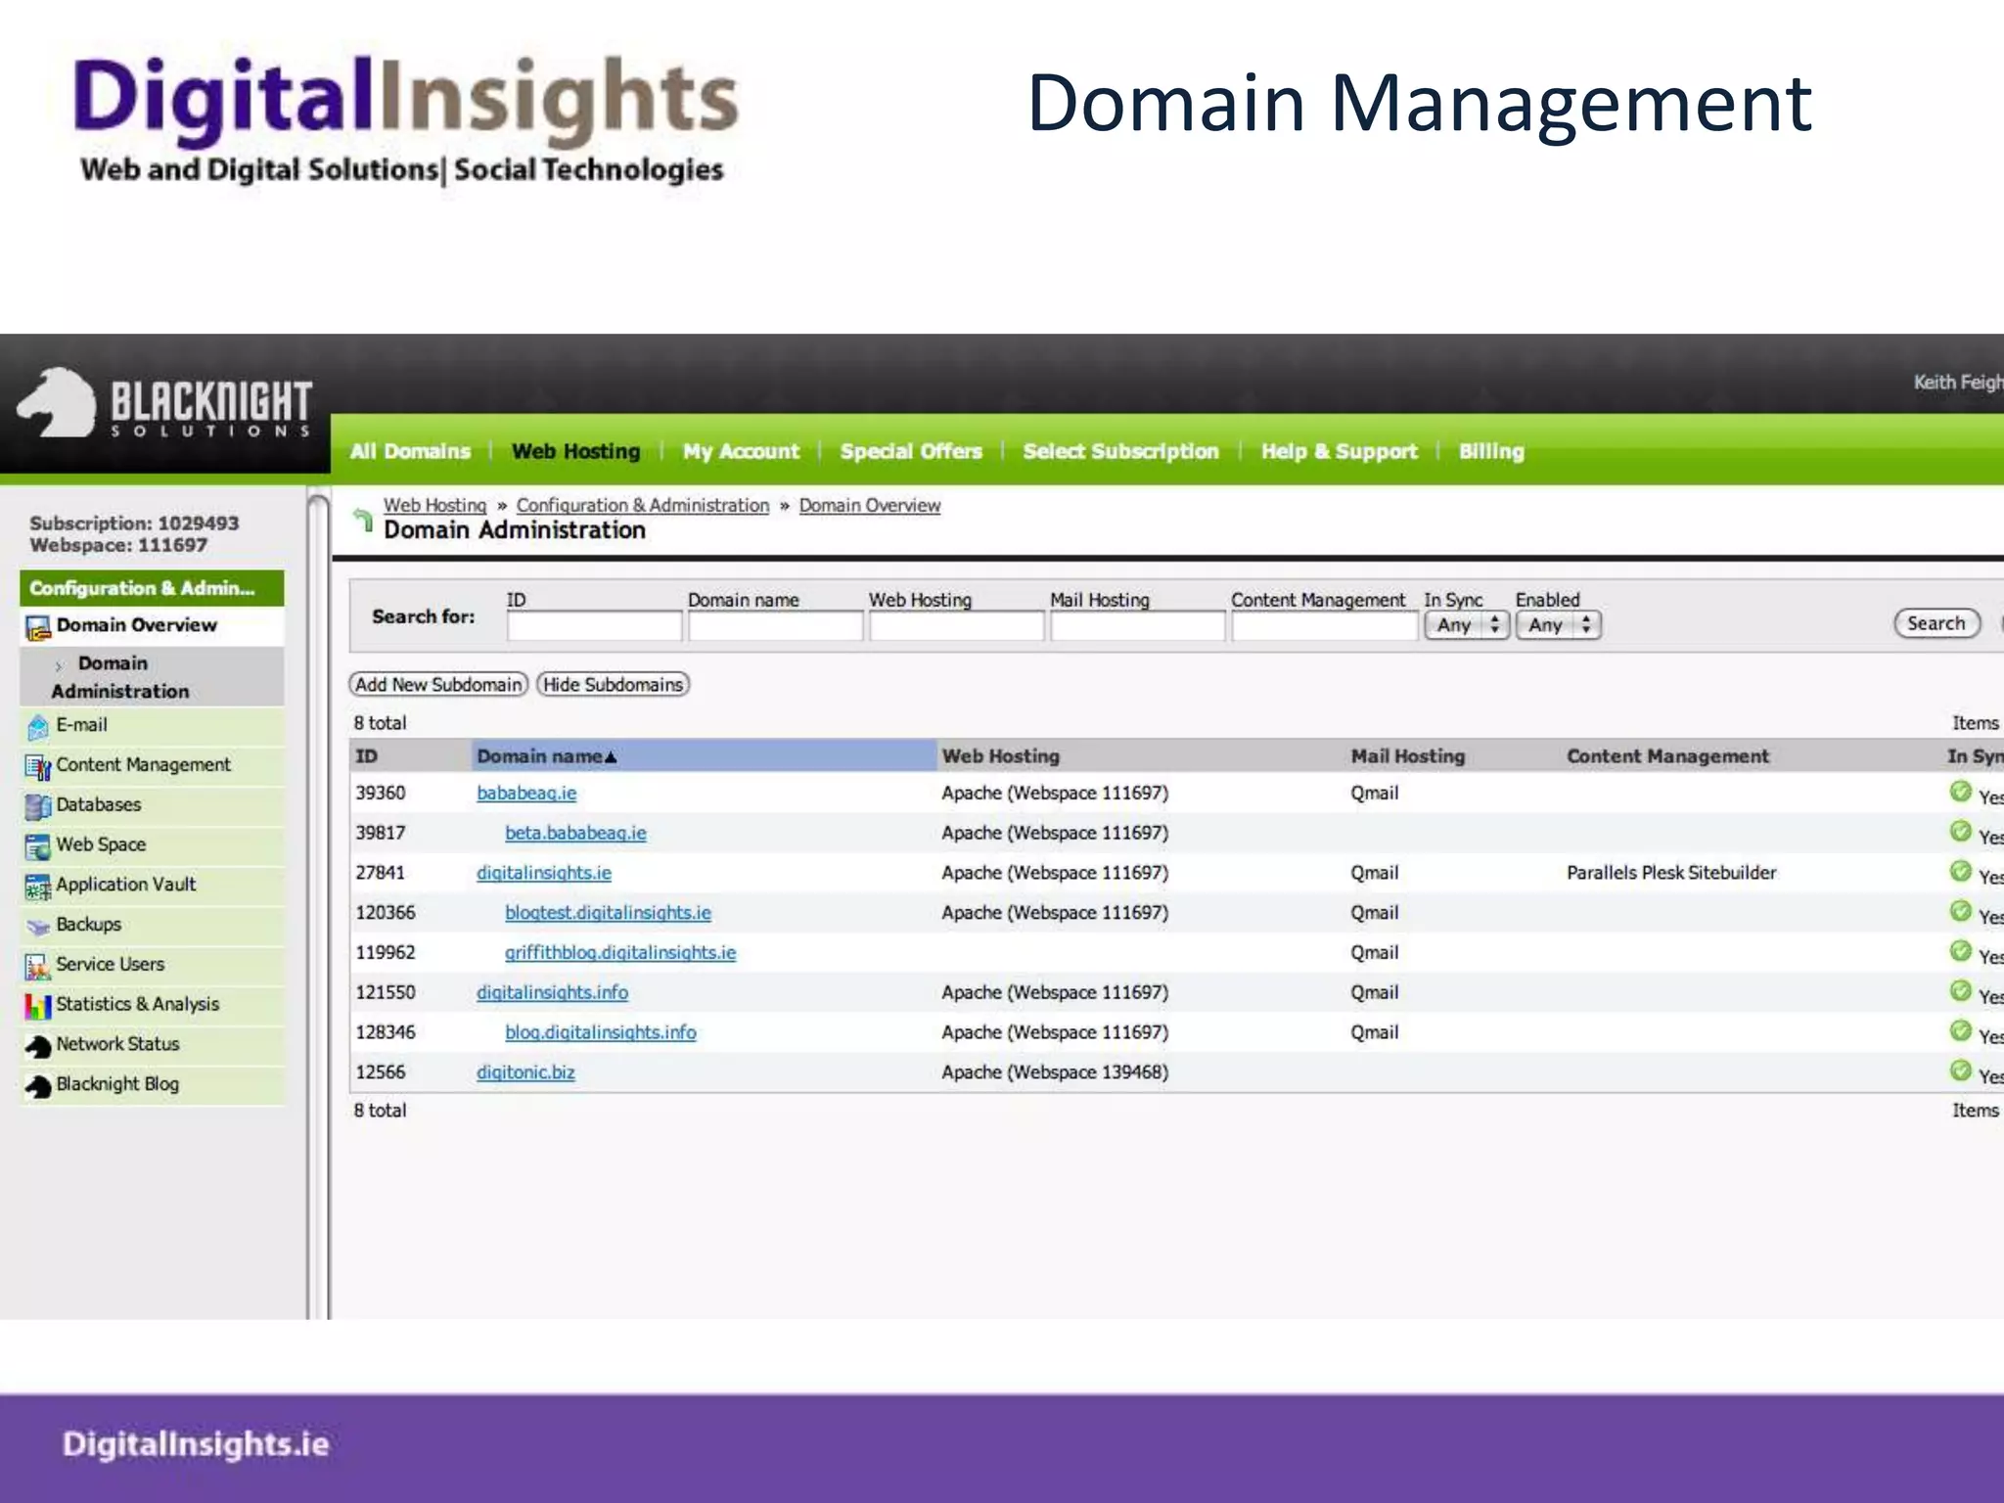Viewport: 2004px width, 1503px height.
Task: Click the Add New Subdomain button
Action: click(438, 685)
